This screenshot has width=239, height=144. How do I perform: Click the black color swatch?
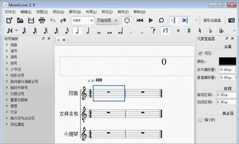pos(227,61)
